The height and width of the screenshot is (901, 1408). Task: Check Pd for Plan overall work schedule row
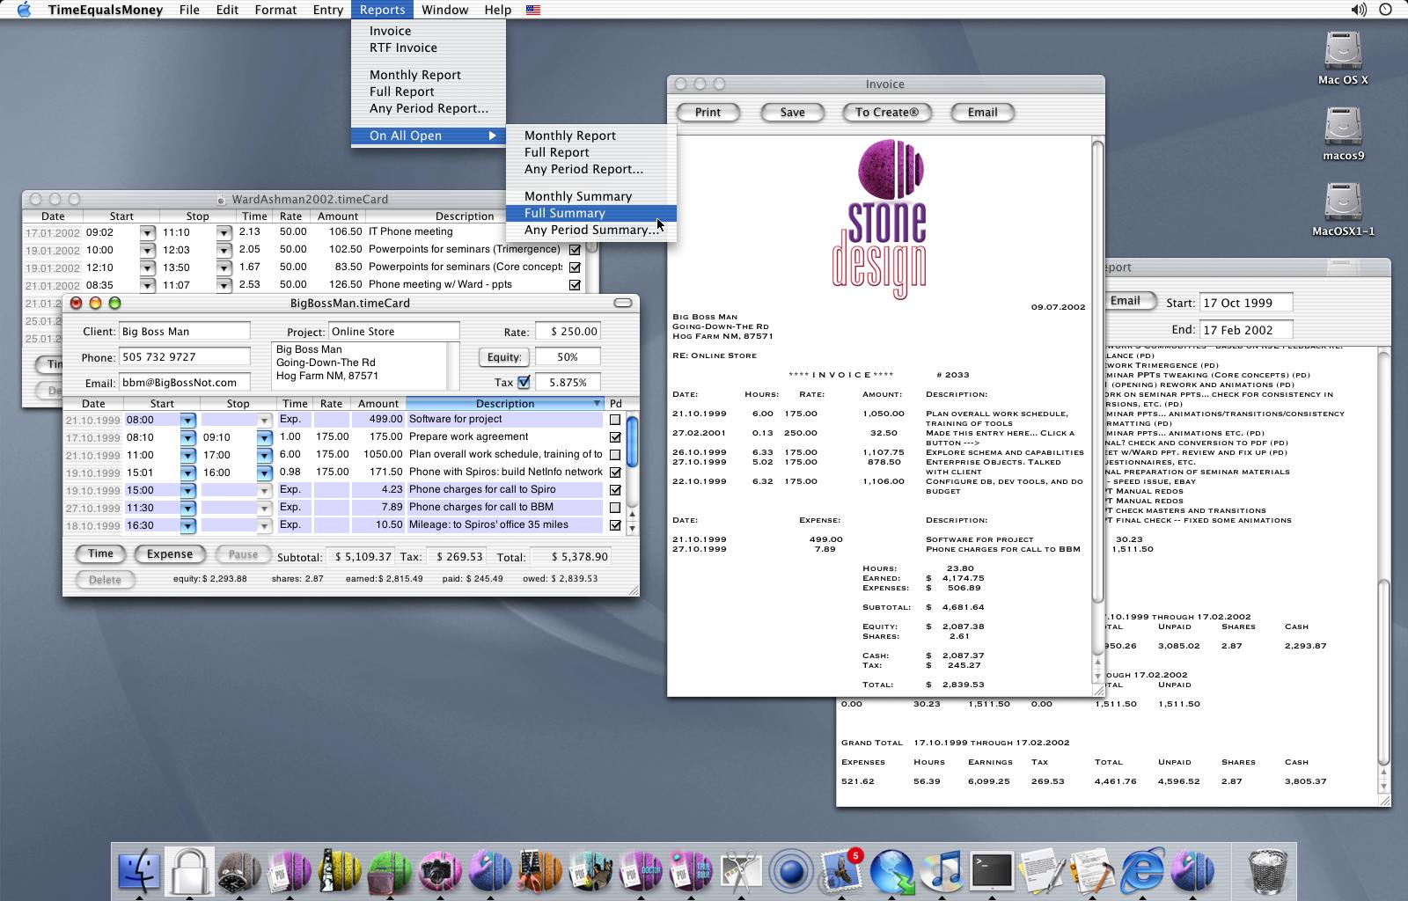615,455
